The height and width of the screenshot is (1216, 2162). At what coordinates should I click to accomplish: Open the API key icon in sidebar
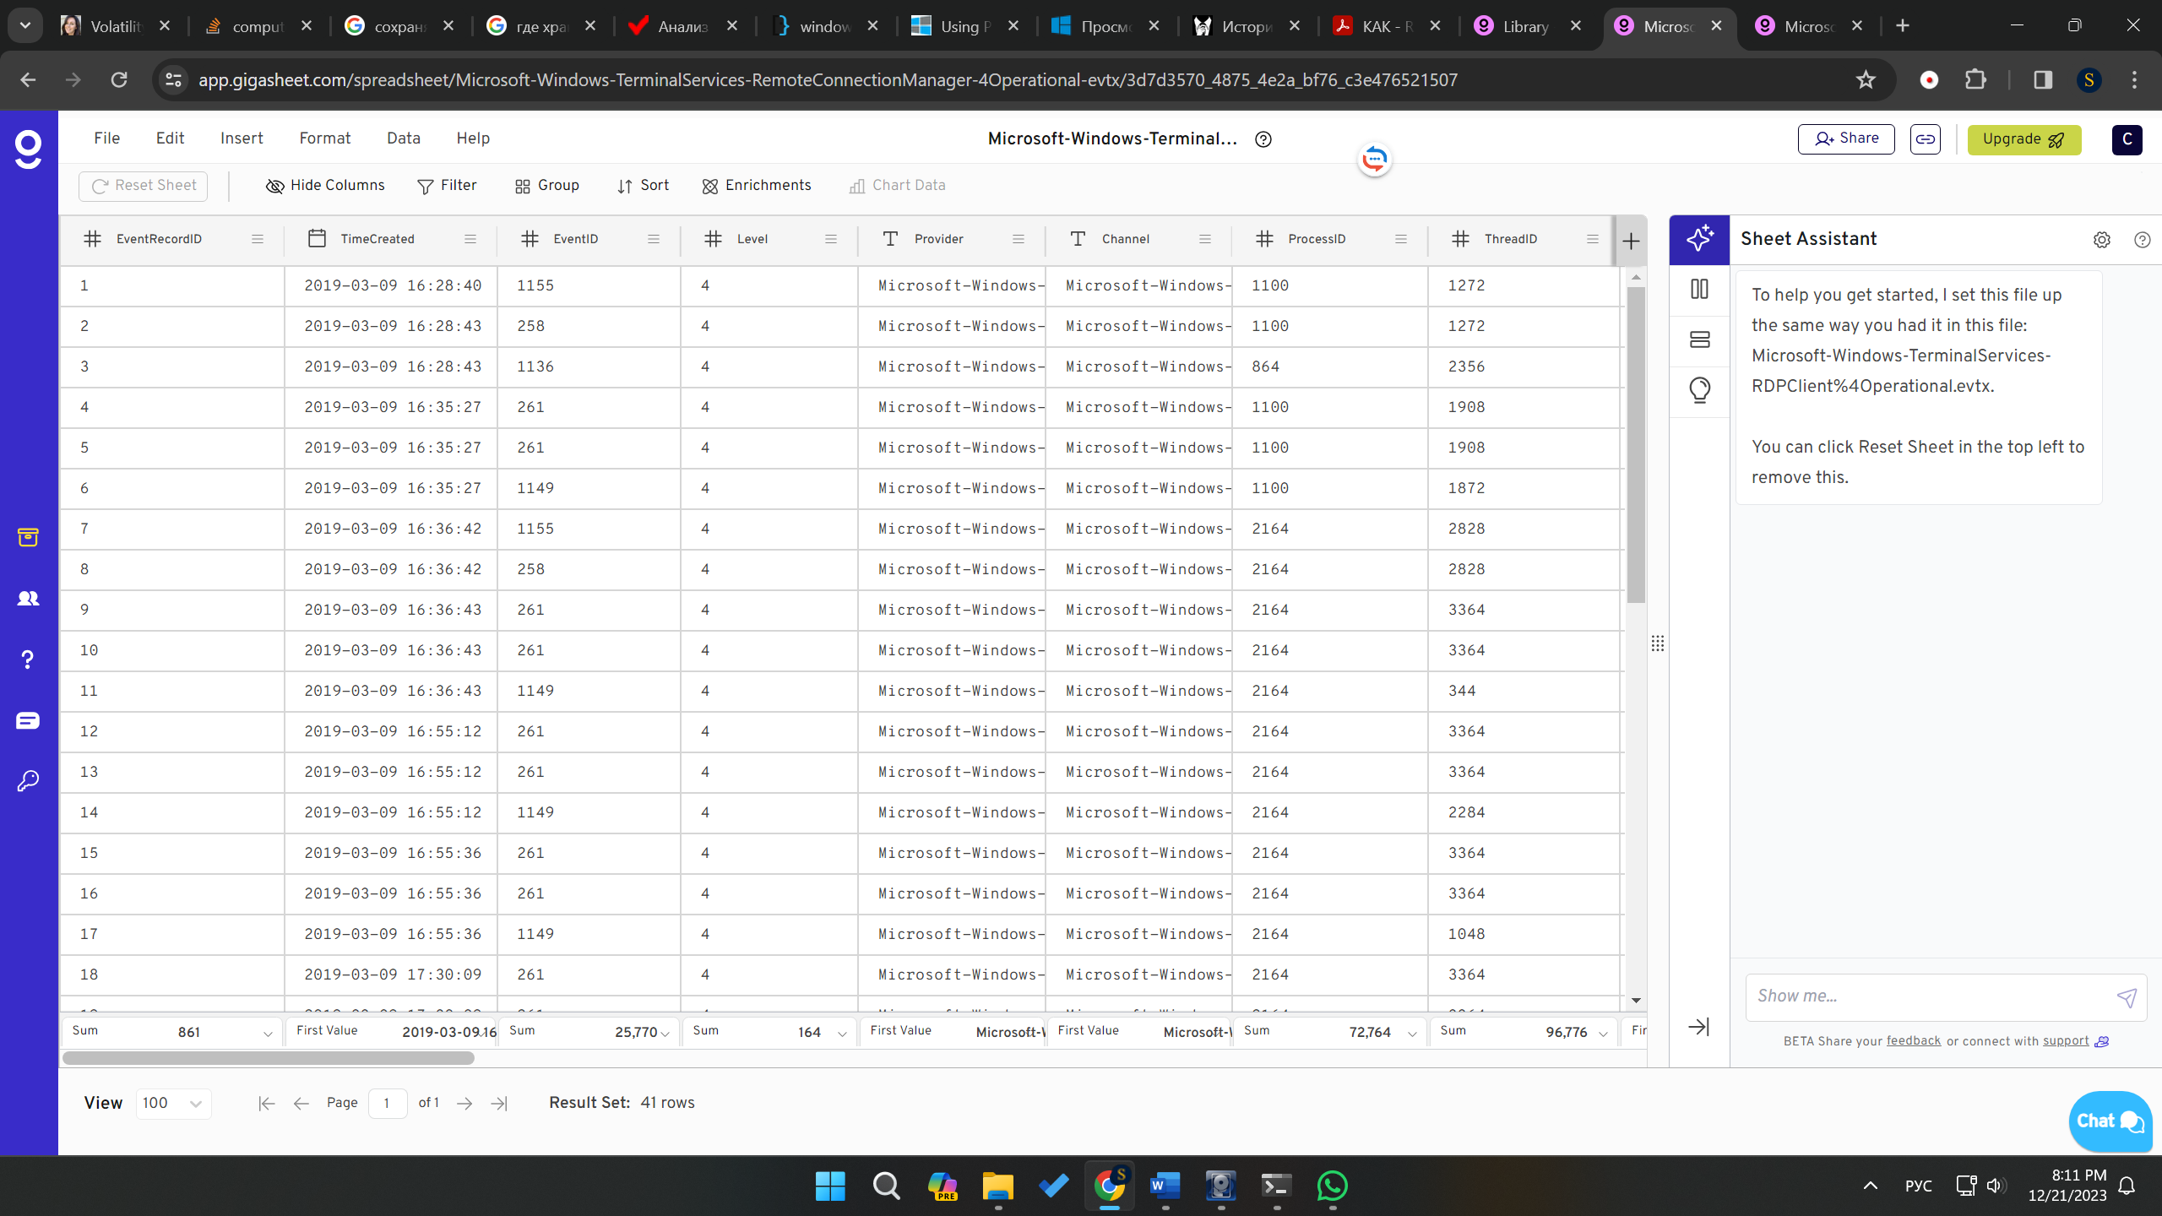pos(28,780)
